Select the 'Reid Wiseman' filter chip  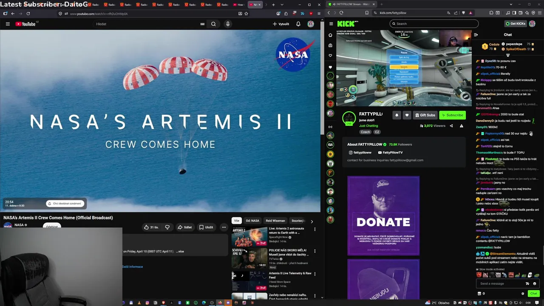click(x=275, y=221)
